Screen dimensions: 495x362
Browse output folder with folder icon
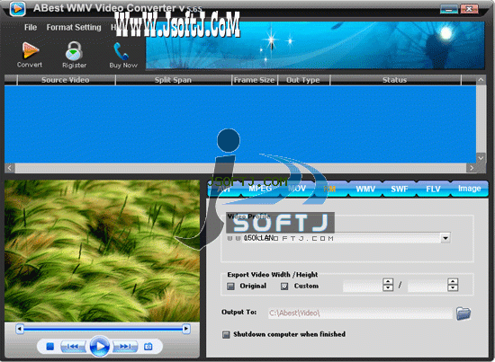pos(463,313)
